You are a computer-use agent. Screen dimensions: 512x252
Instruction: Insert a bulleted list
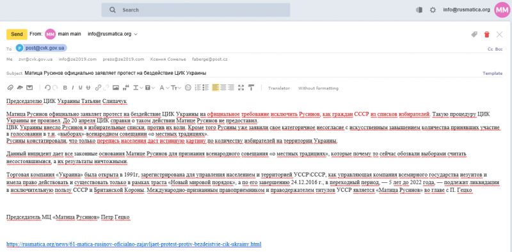[205, 88]
